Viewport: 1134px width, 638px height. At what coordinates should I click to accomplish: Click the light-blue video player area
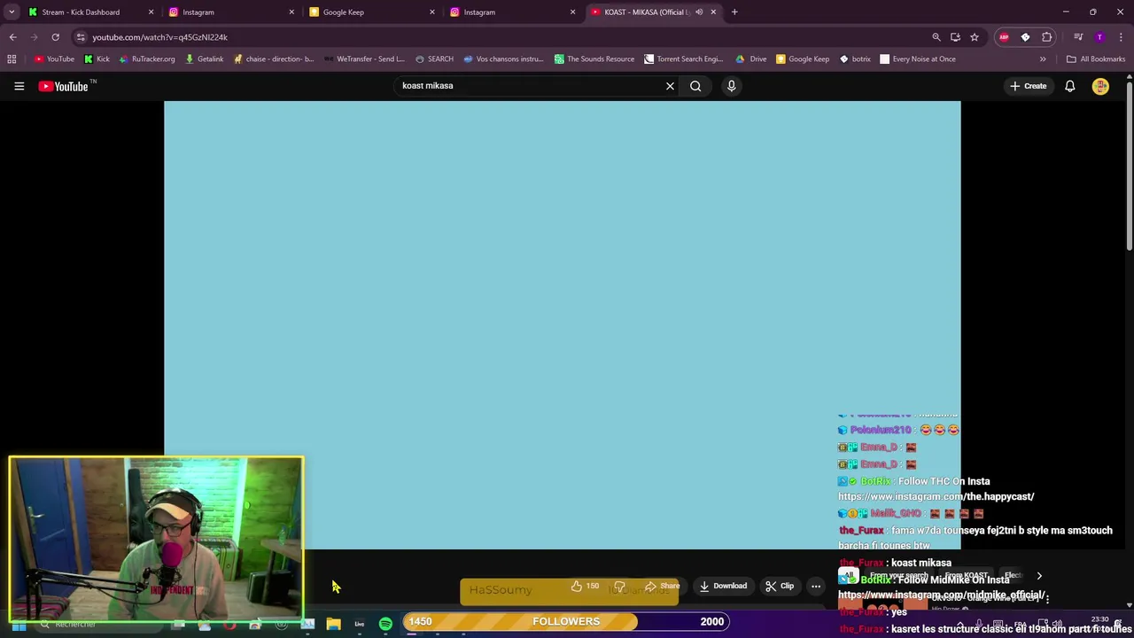pyautogui.click(x=562, y=324)
